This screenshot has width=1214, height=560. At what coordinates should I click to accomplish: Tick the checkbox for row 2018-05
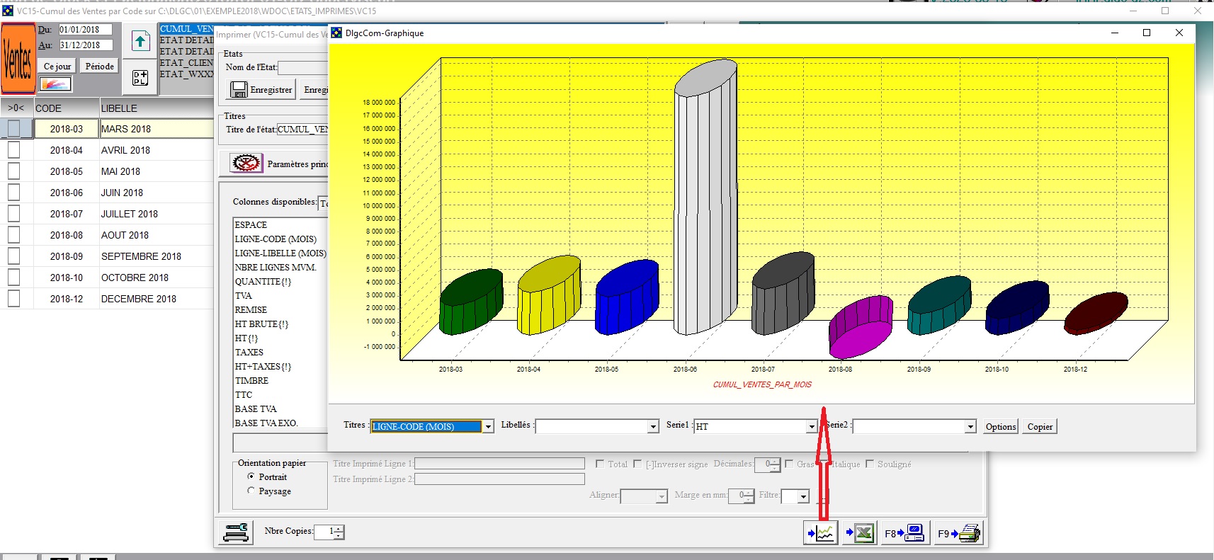13,171
